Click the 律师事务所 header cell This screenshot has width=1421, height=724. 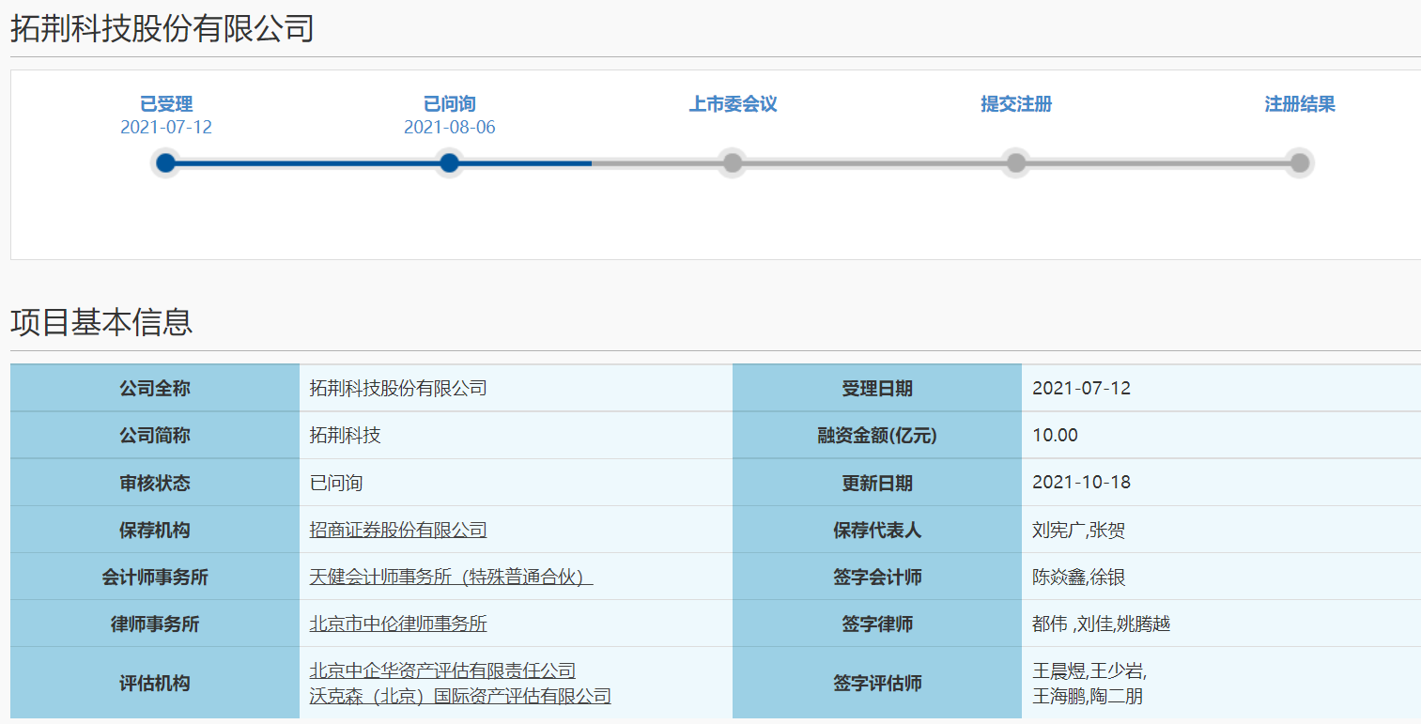(x=155, y=623)
